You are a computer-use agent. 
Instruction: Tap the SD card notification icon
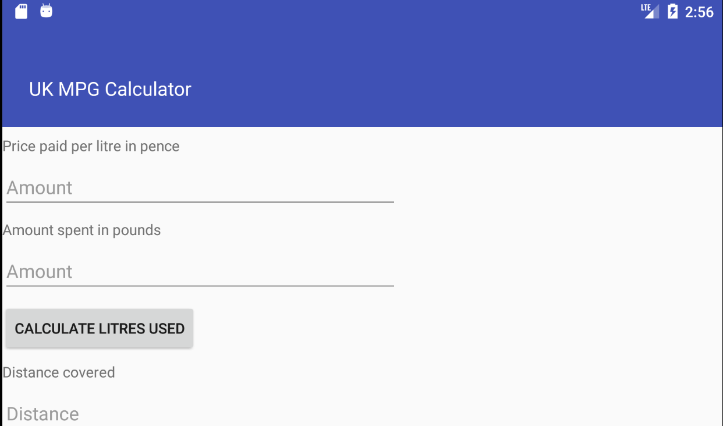(21, 12)
